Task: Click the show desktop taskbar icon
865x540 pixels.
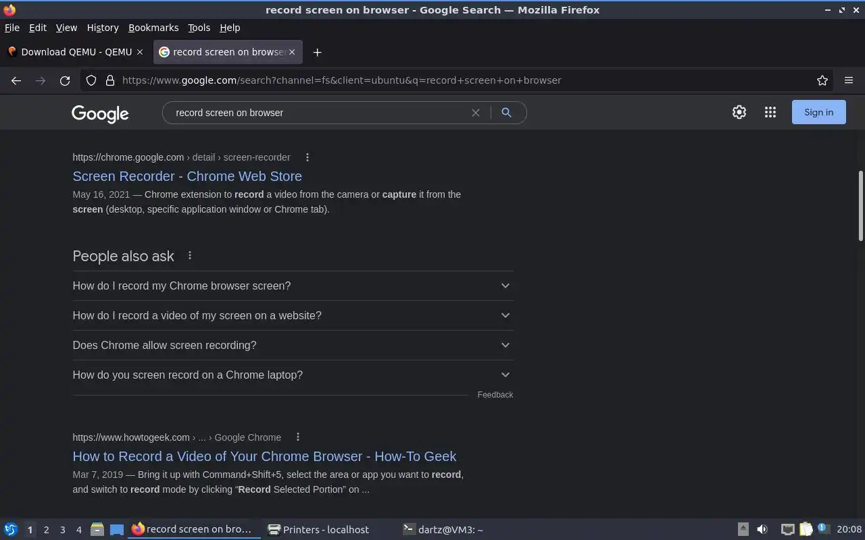Action: (117, 530)
